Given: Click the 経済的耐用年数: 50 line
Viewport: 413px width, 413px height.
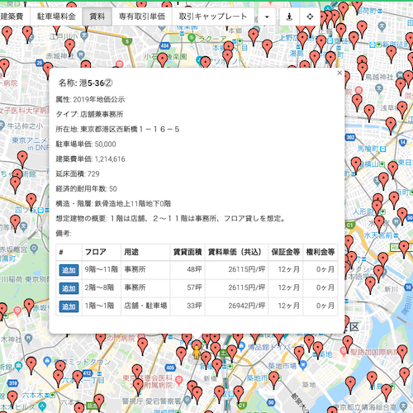Looking at the screenshot, I should click(87, 188).
